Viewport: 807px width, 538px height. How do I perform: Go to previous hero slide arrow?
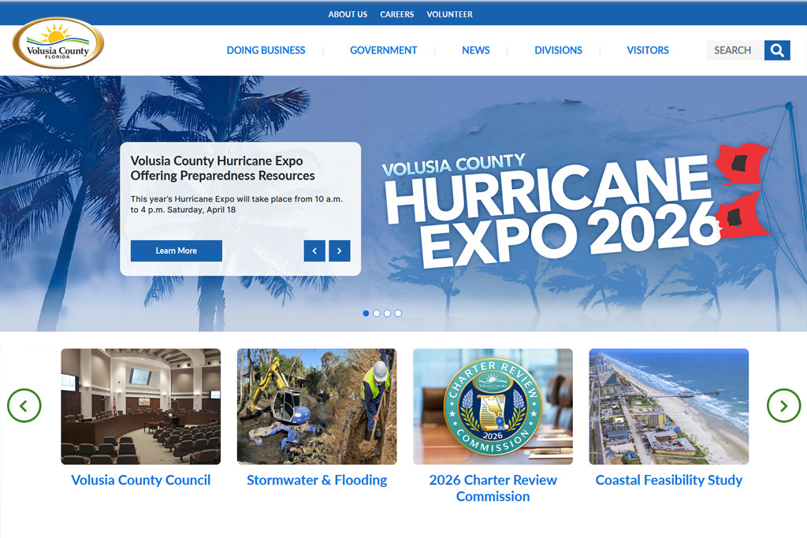(314, 251)
